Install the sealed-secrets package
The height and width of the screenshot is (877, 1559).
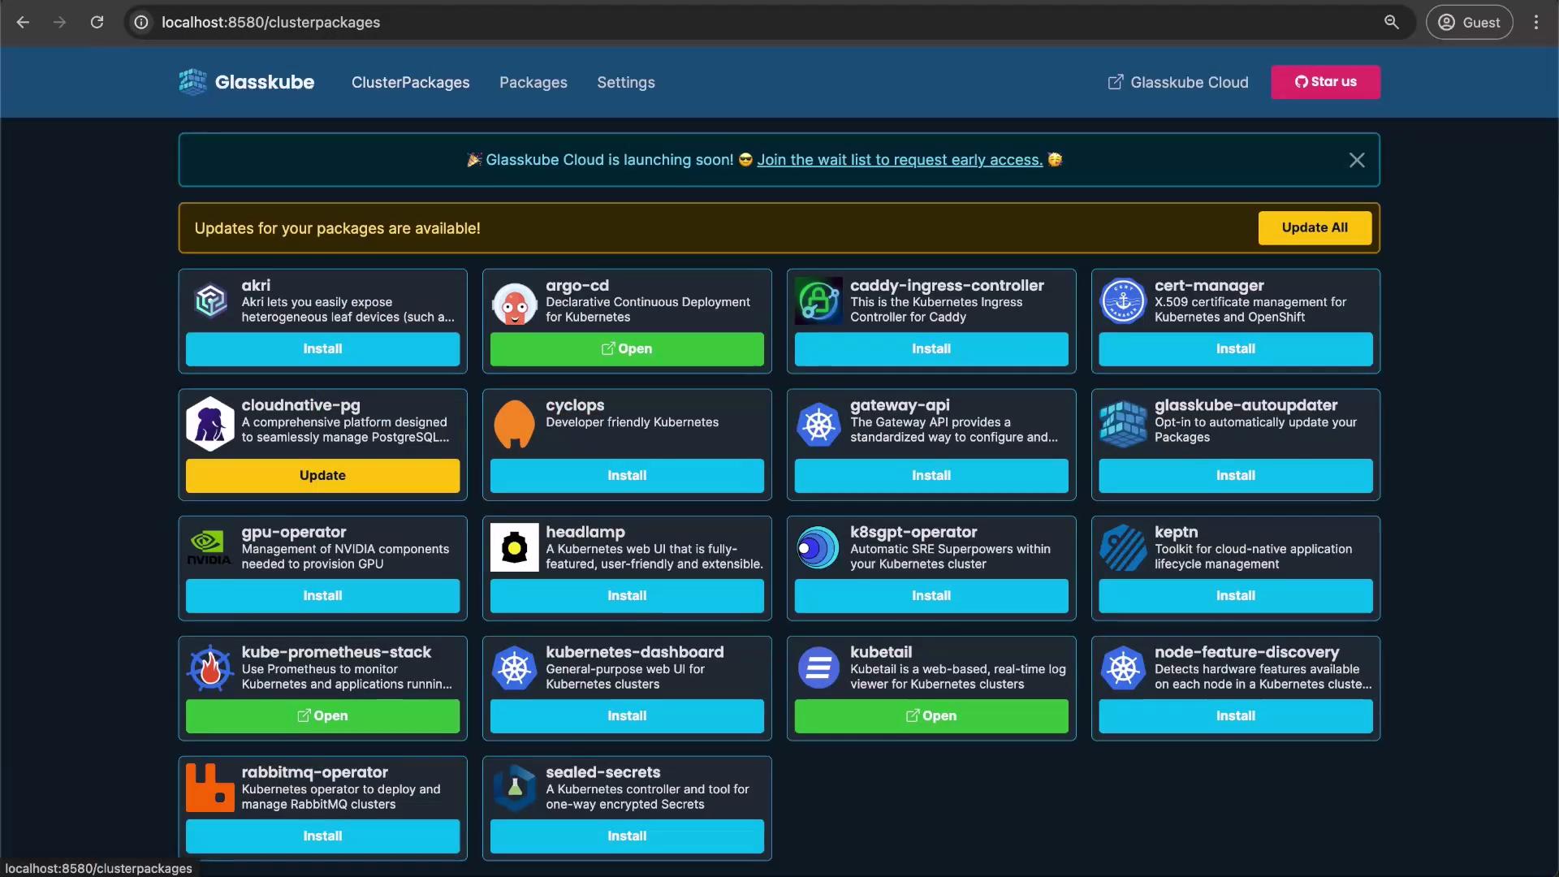pyautogui.click(x=627, y=836)
